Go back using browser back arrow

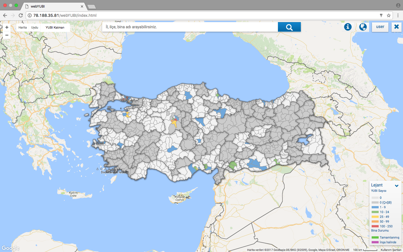tap(5, 15)
